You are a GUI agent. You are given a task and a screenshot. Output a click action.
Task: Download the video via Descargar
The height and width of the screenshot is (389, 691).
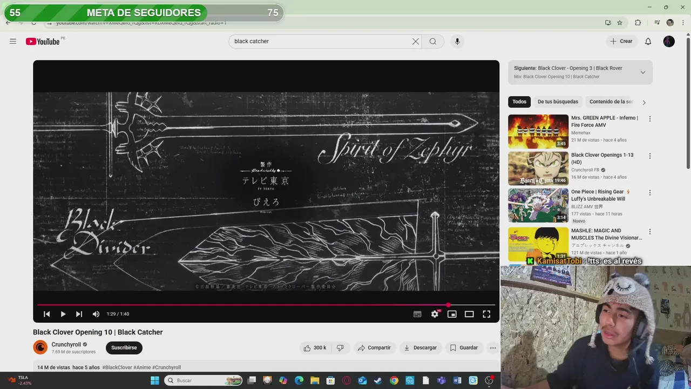coord(421,348)
